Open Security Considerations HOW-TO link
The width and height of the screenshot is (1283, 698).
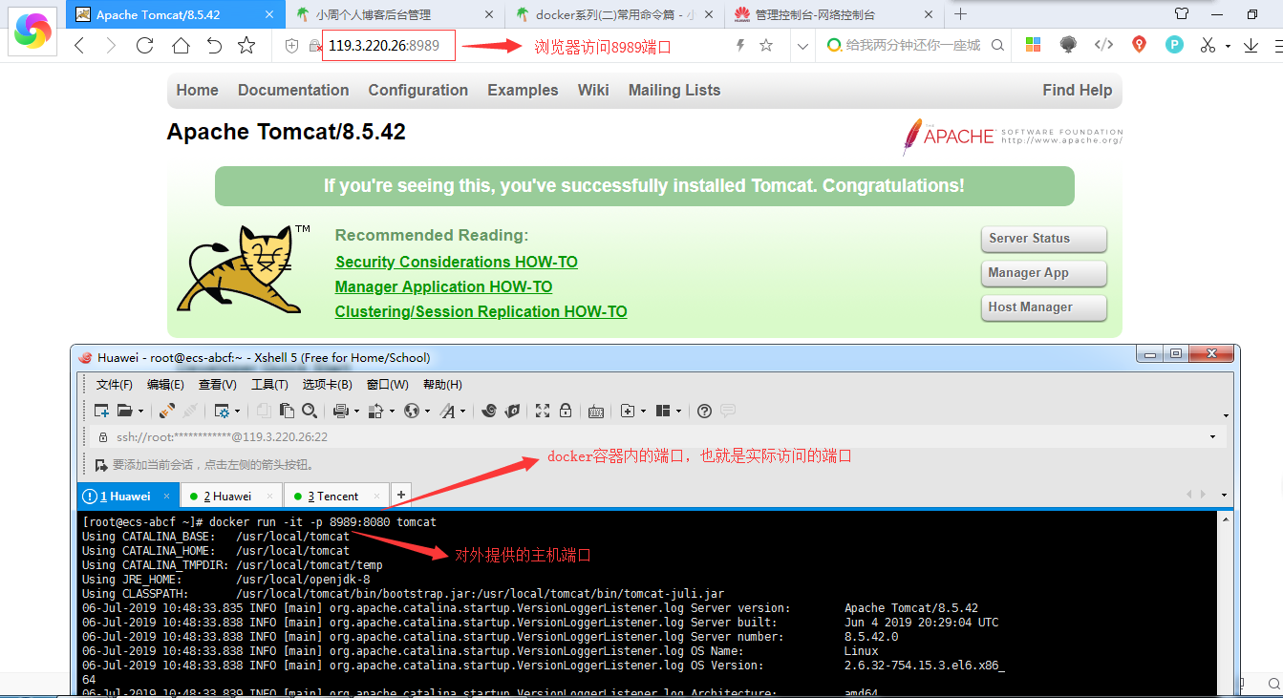(x=457, y=262)
